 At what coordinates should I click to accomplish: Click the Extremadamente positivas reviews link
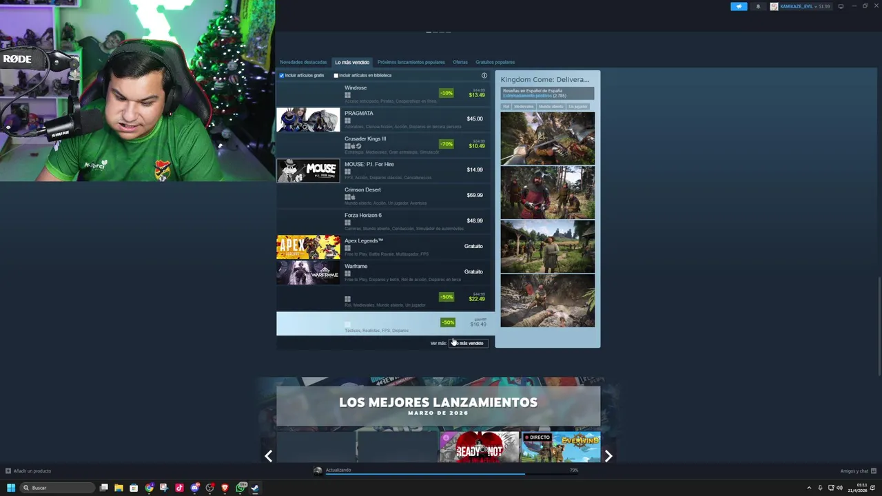[527, 96]
